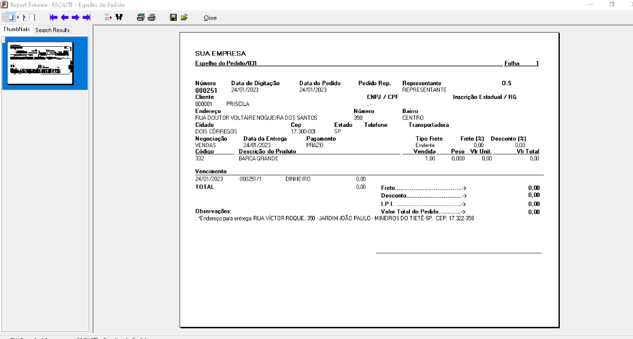Image resolution: width=633 pixels, height=339 pixels.
Task: Click the installment number 000251/1
Action: pos(251,179)
